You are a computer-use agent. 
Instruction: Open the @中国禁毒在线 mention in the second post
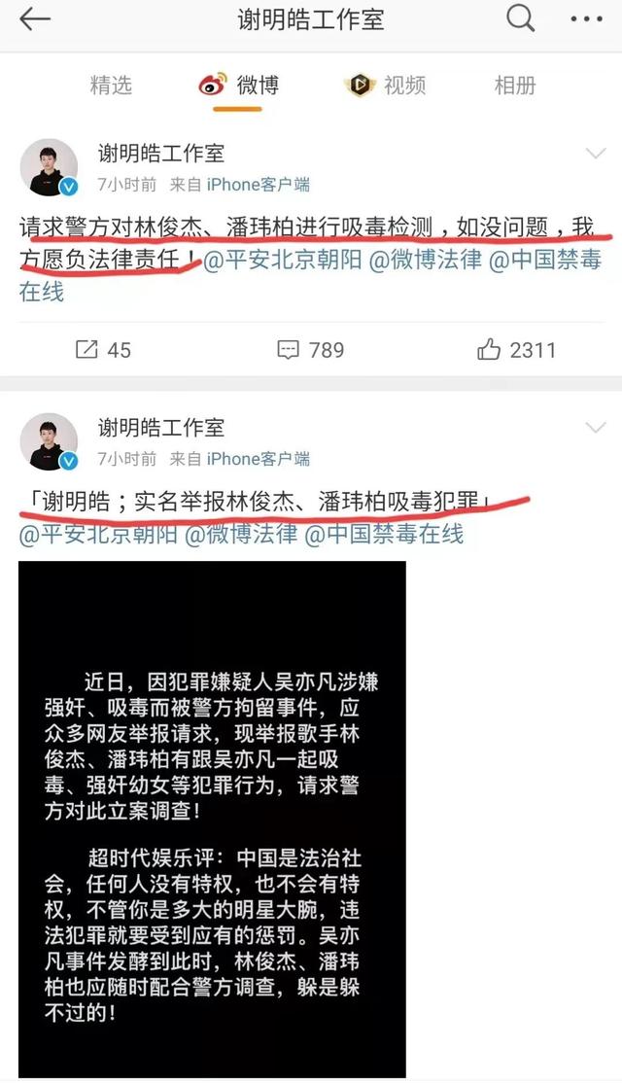pos(384,534)
